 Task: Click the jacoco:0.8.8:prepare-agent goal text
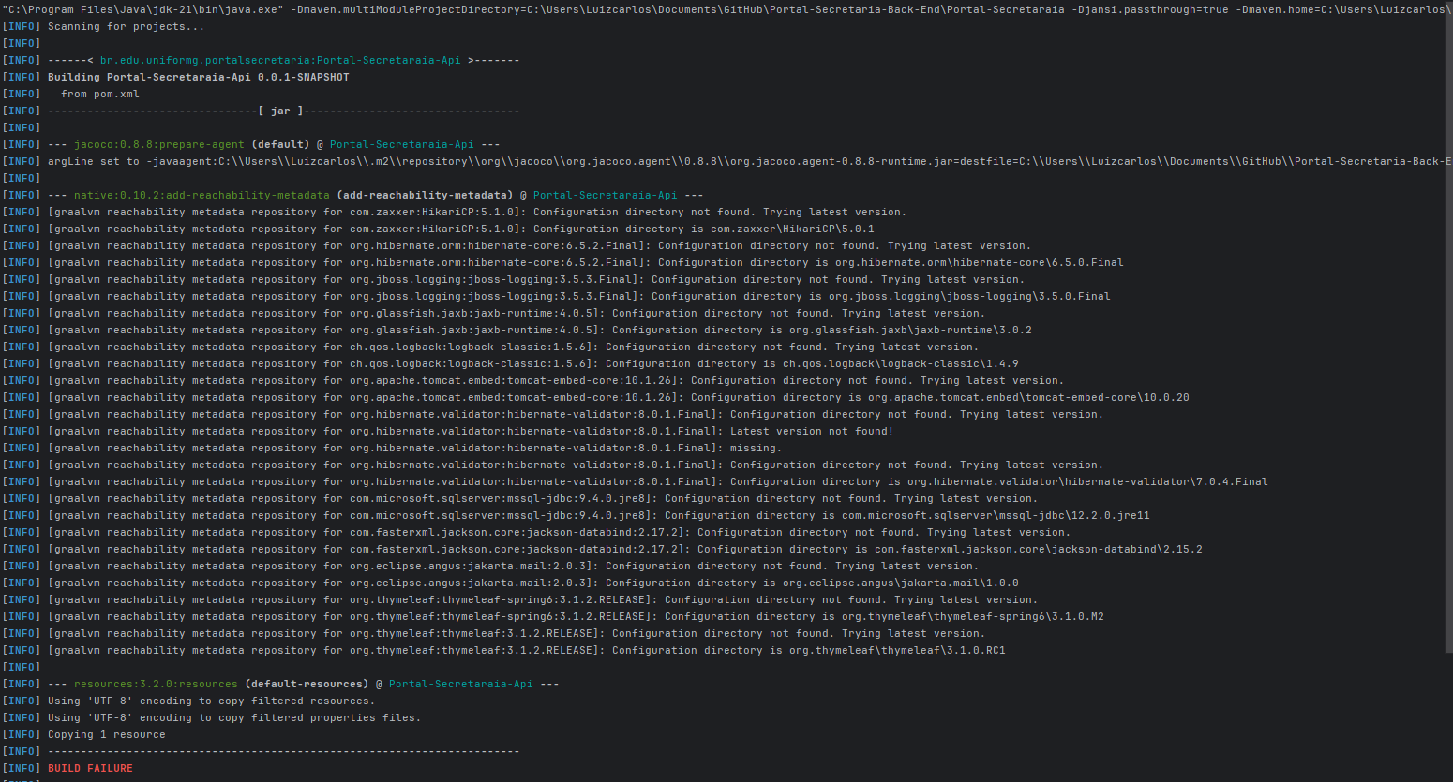[x=159, y=144]
